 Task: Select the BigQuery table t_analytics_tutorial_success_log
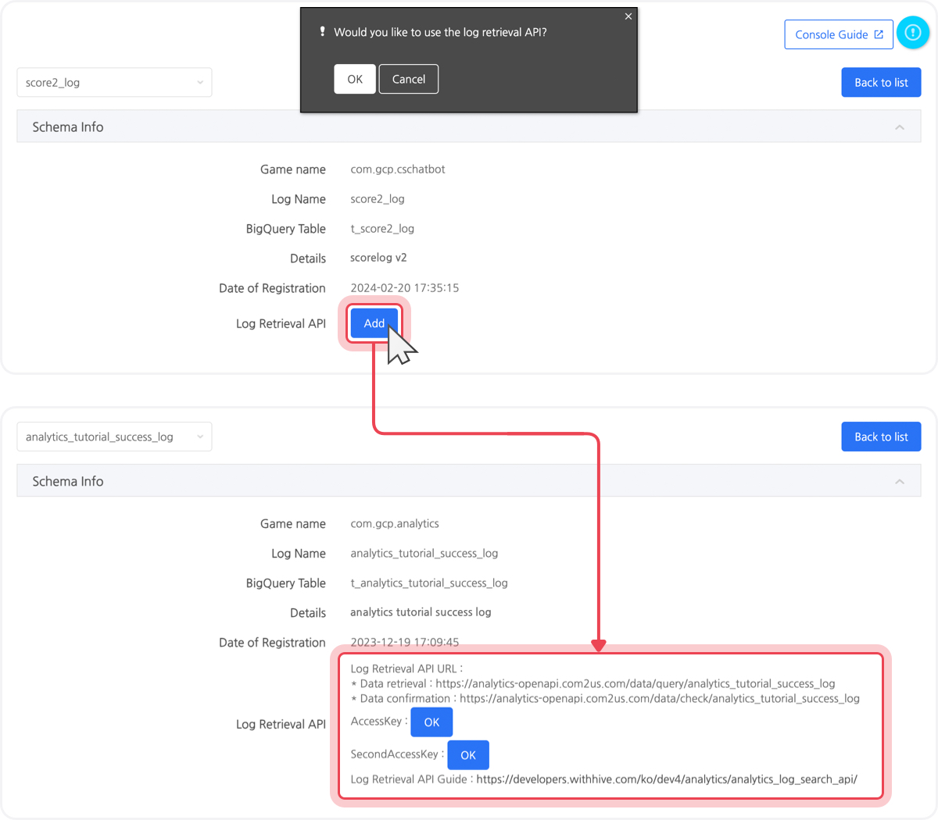pyautogui.click(x=429, y=583)
